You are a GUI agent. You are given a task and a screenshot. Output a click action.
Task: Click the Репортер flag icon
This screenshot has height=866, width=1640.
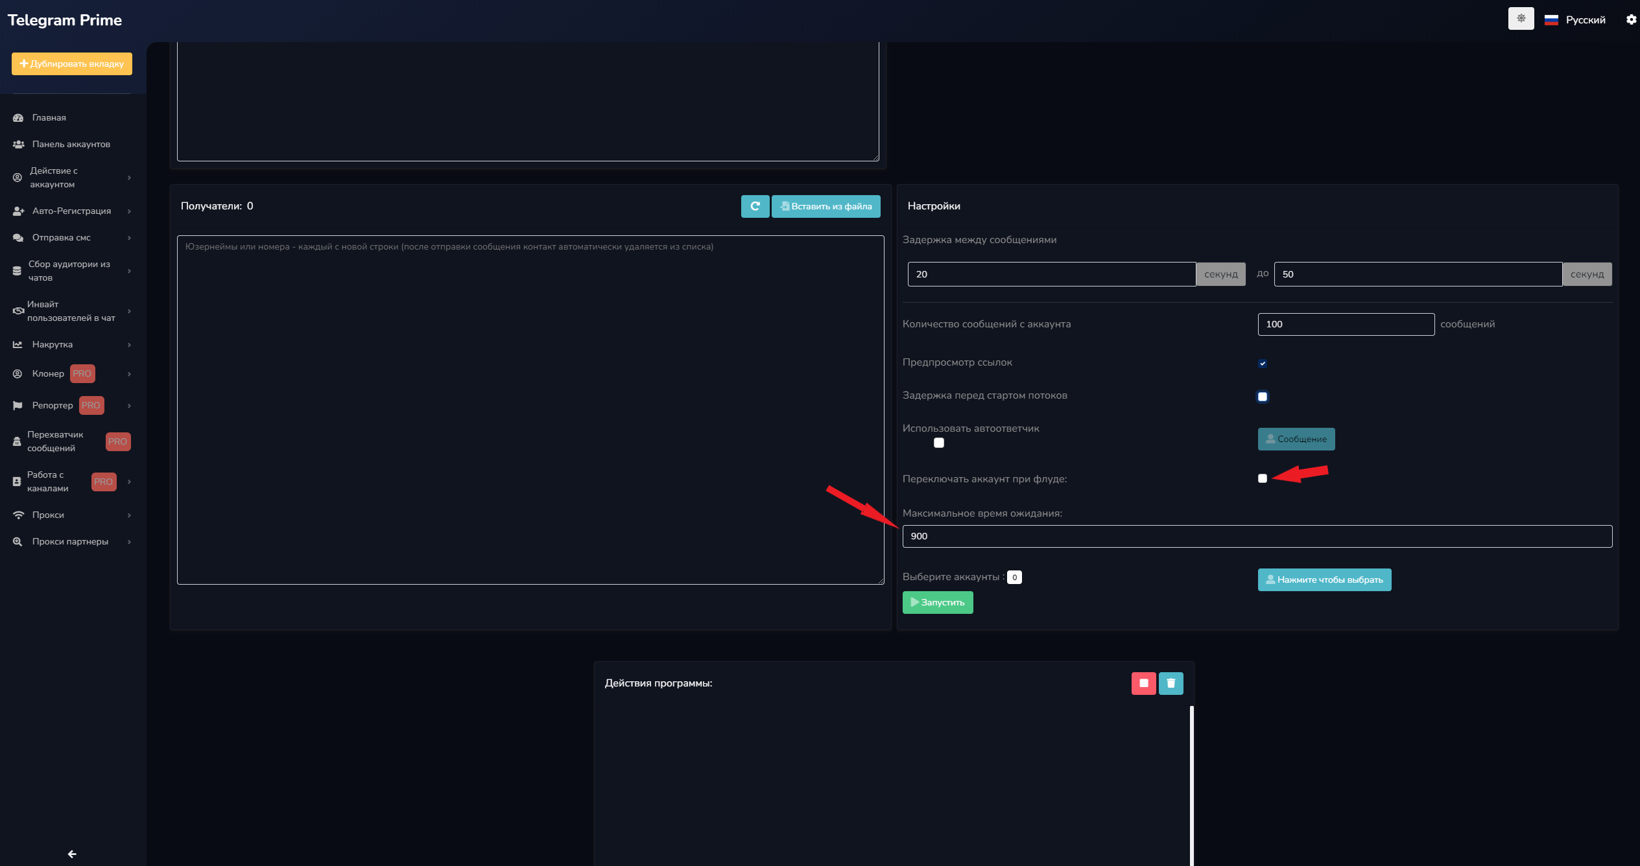18,406
